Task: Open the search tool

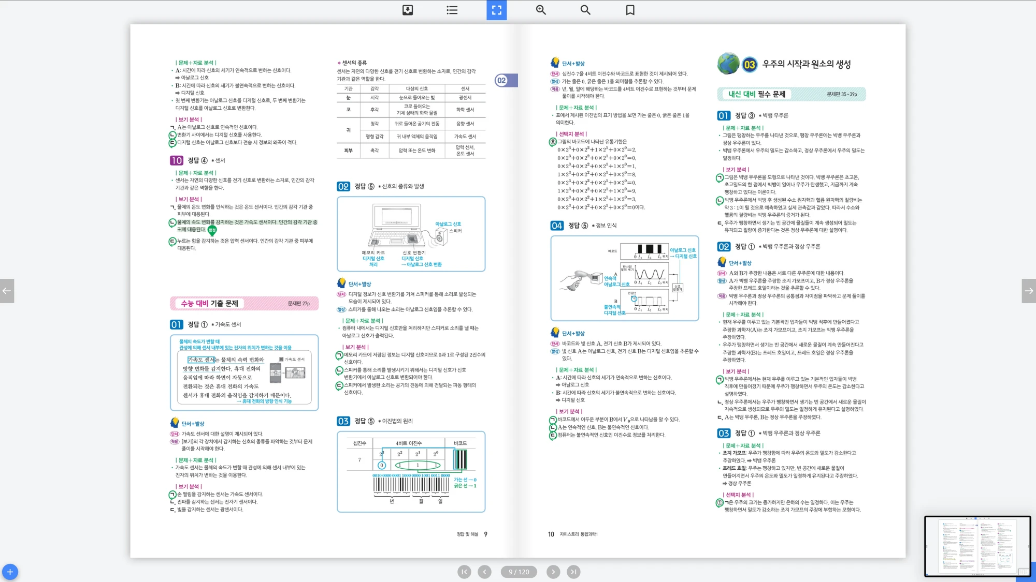Action: 585,10
